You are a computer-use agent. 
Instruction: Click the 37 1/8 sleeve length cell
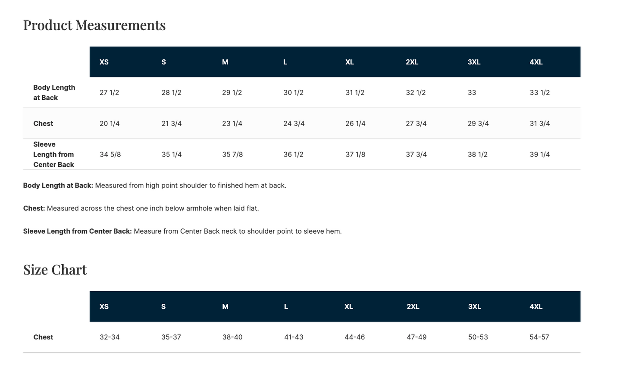(x=355, y=154)
